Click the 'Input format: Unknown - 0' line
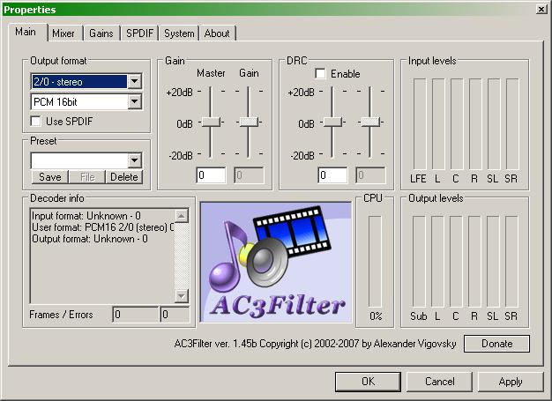The height and width of the screenshot is (401, 552). coord(86,216)
